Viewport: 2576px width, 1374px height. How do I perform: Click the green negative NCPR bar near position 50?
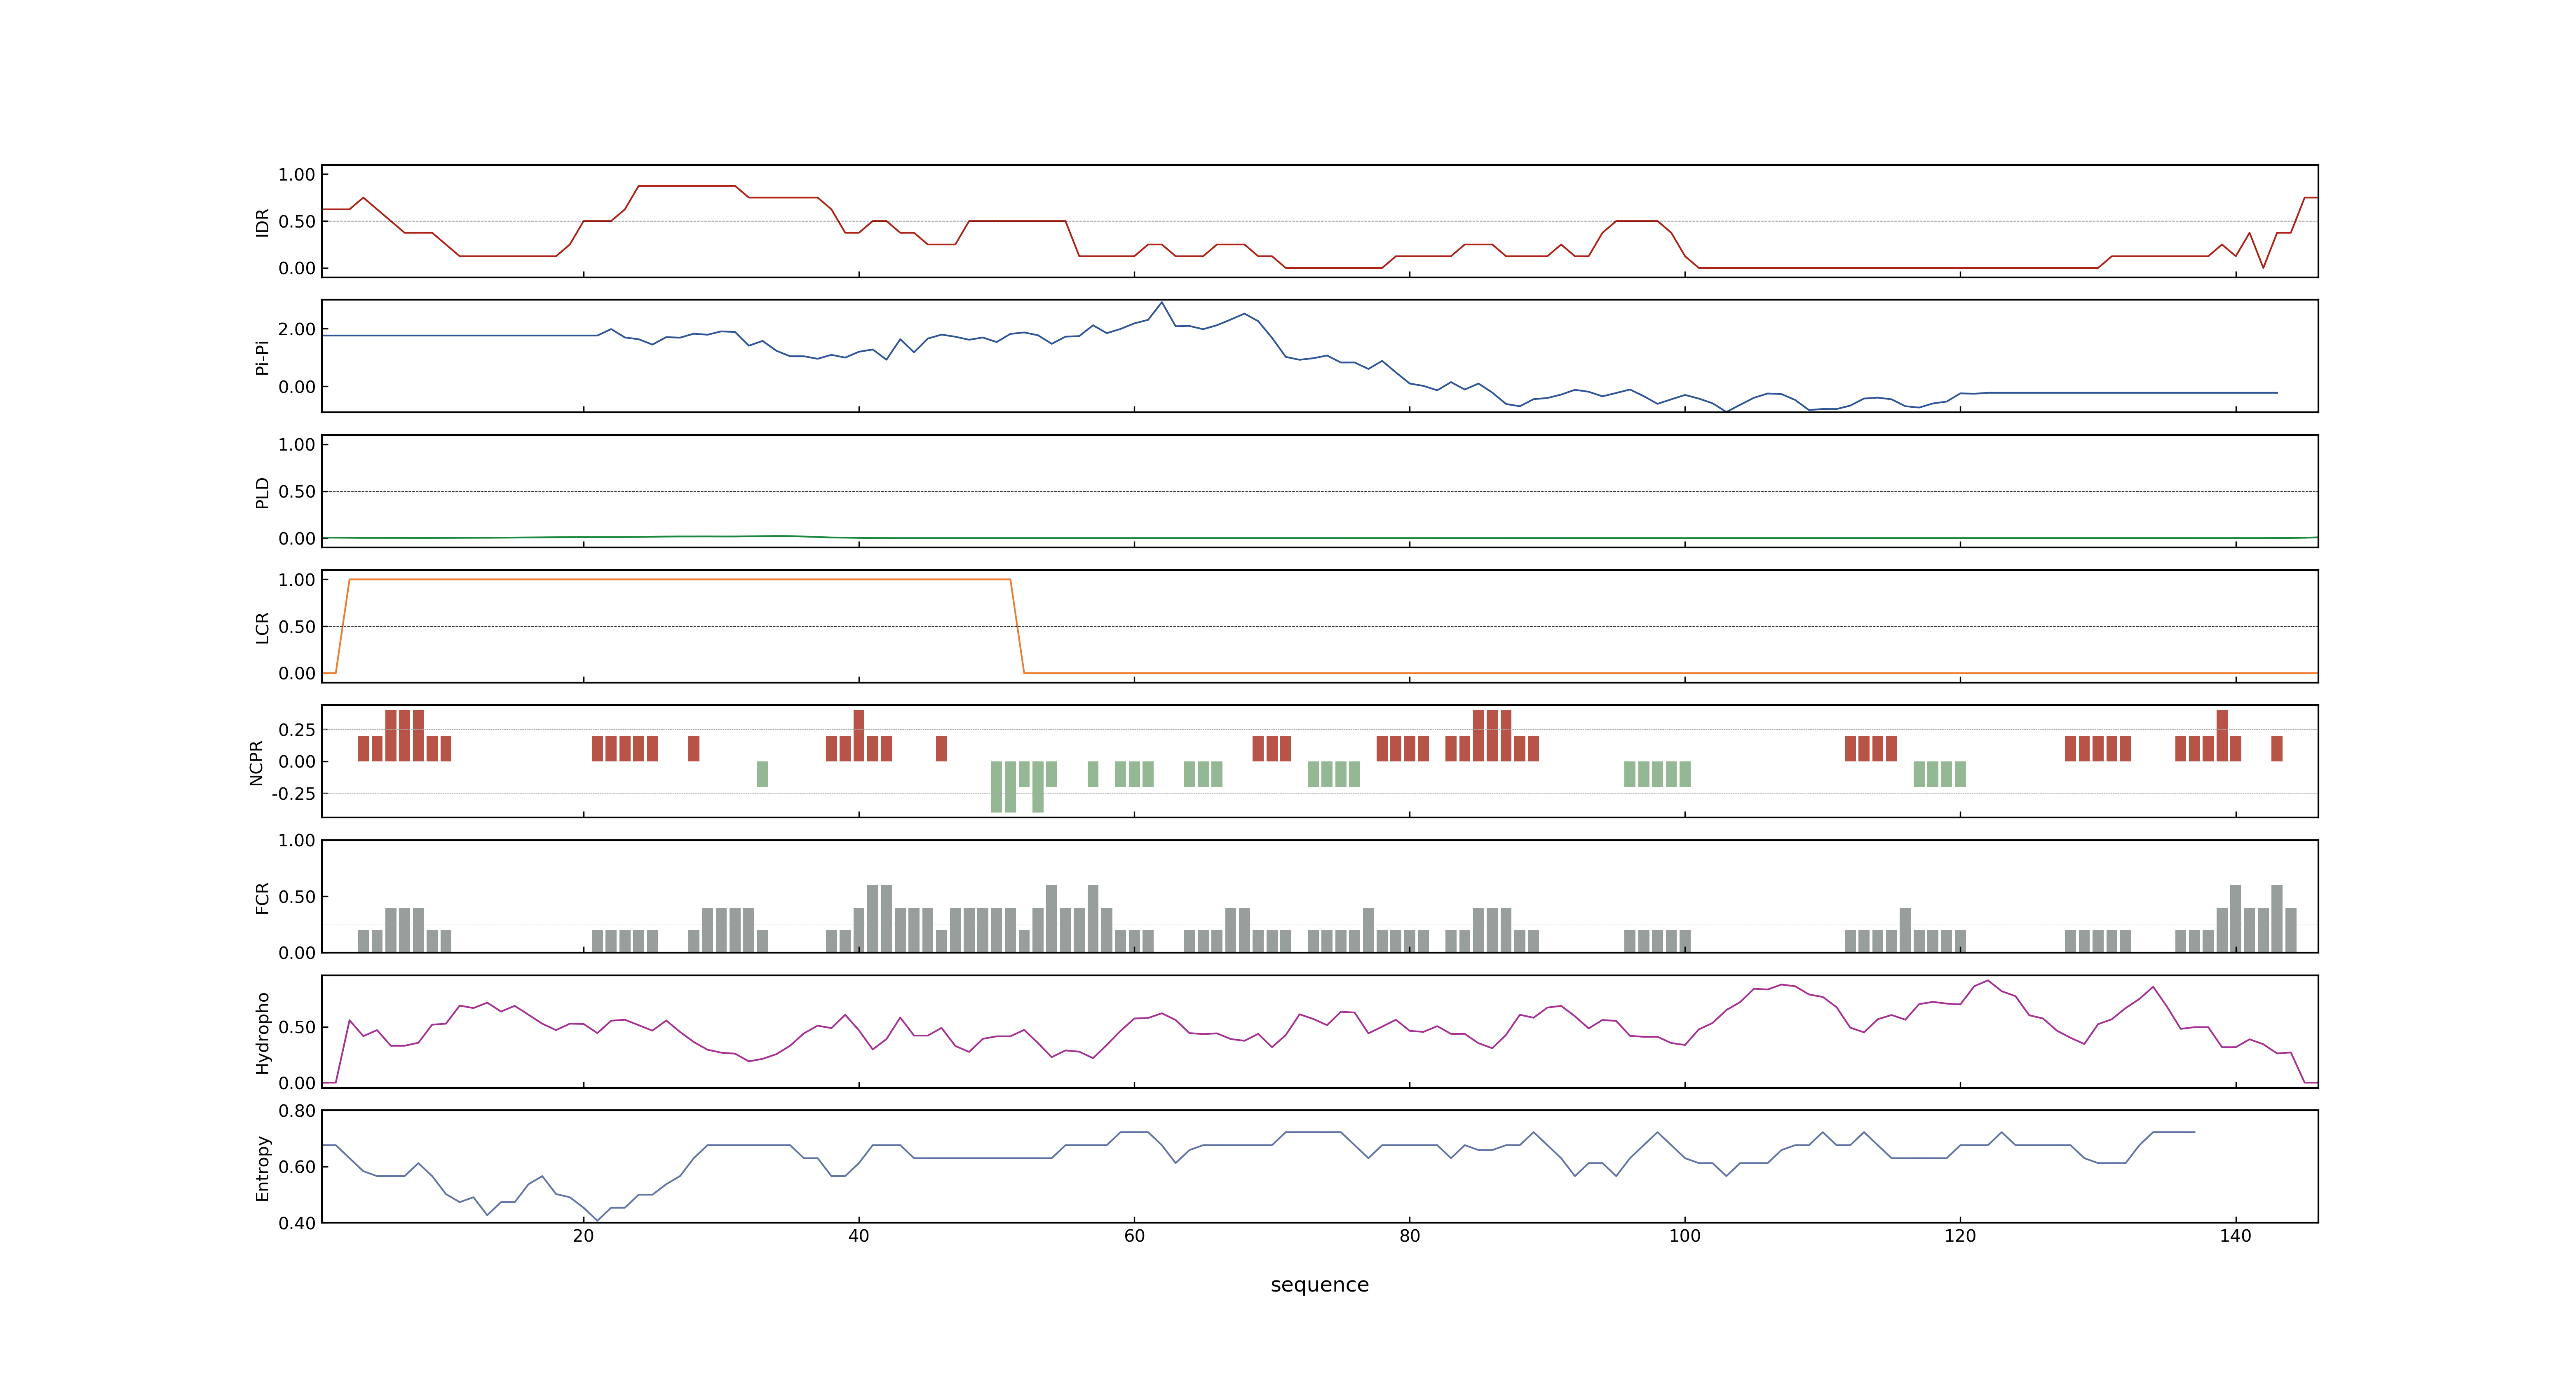(997, 787)
